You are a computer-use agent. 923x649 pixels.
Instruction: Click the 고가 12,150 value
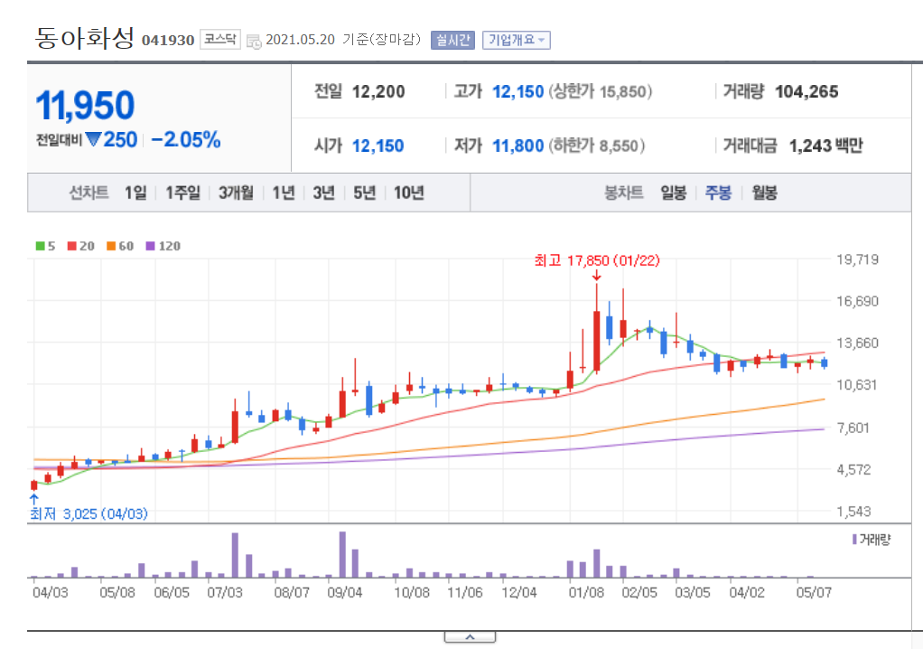click(518, 92)
